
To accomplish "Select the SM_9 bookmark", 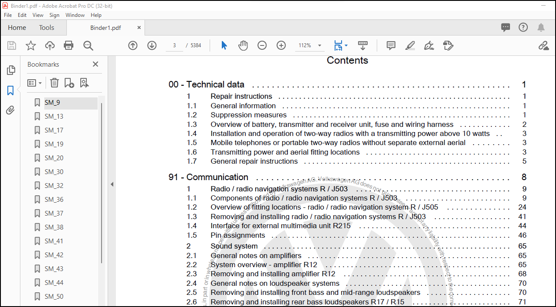I will coord(52,103).
